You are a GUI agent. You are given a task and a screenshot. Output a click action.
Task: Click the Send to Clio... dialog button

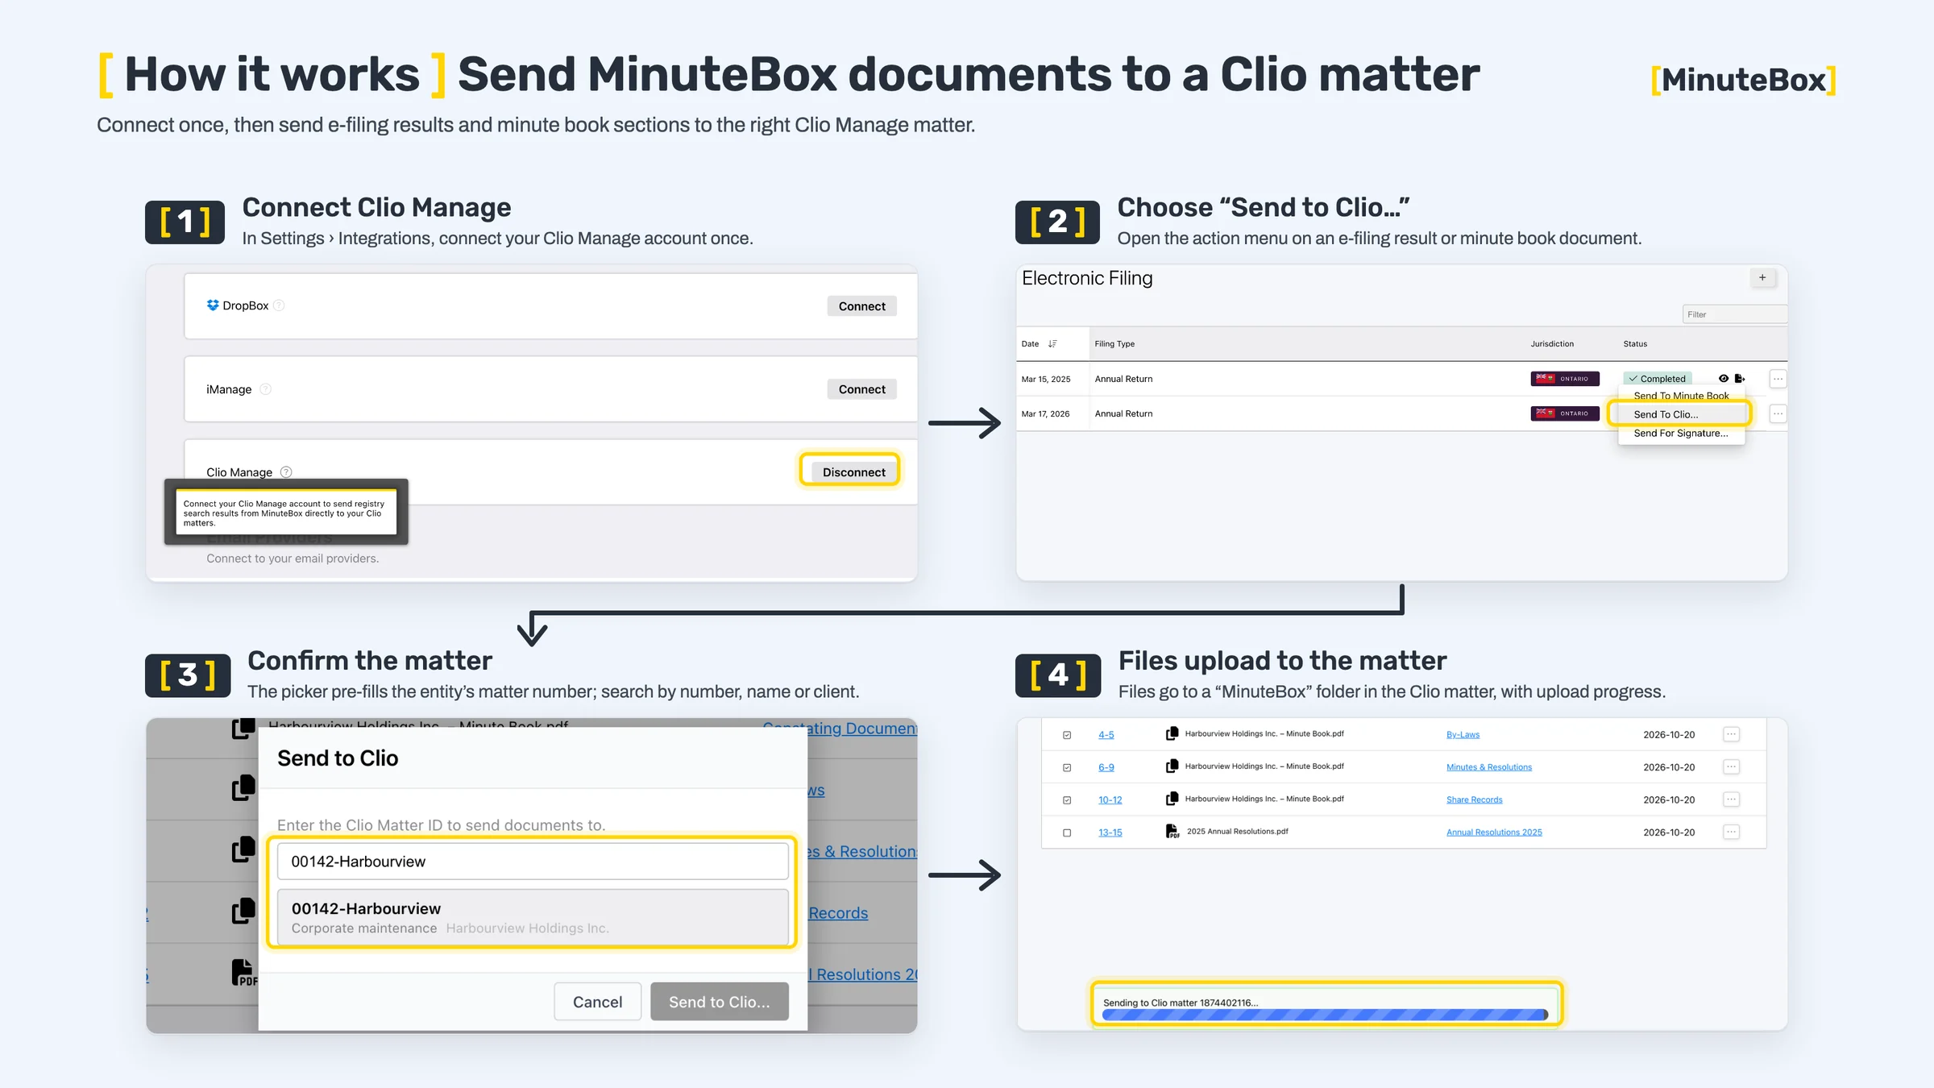tap(719, 1002)
